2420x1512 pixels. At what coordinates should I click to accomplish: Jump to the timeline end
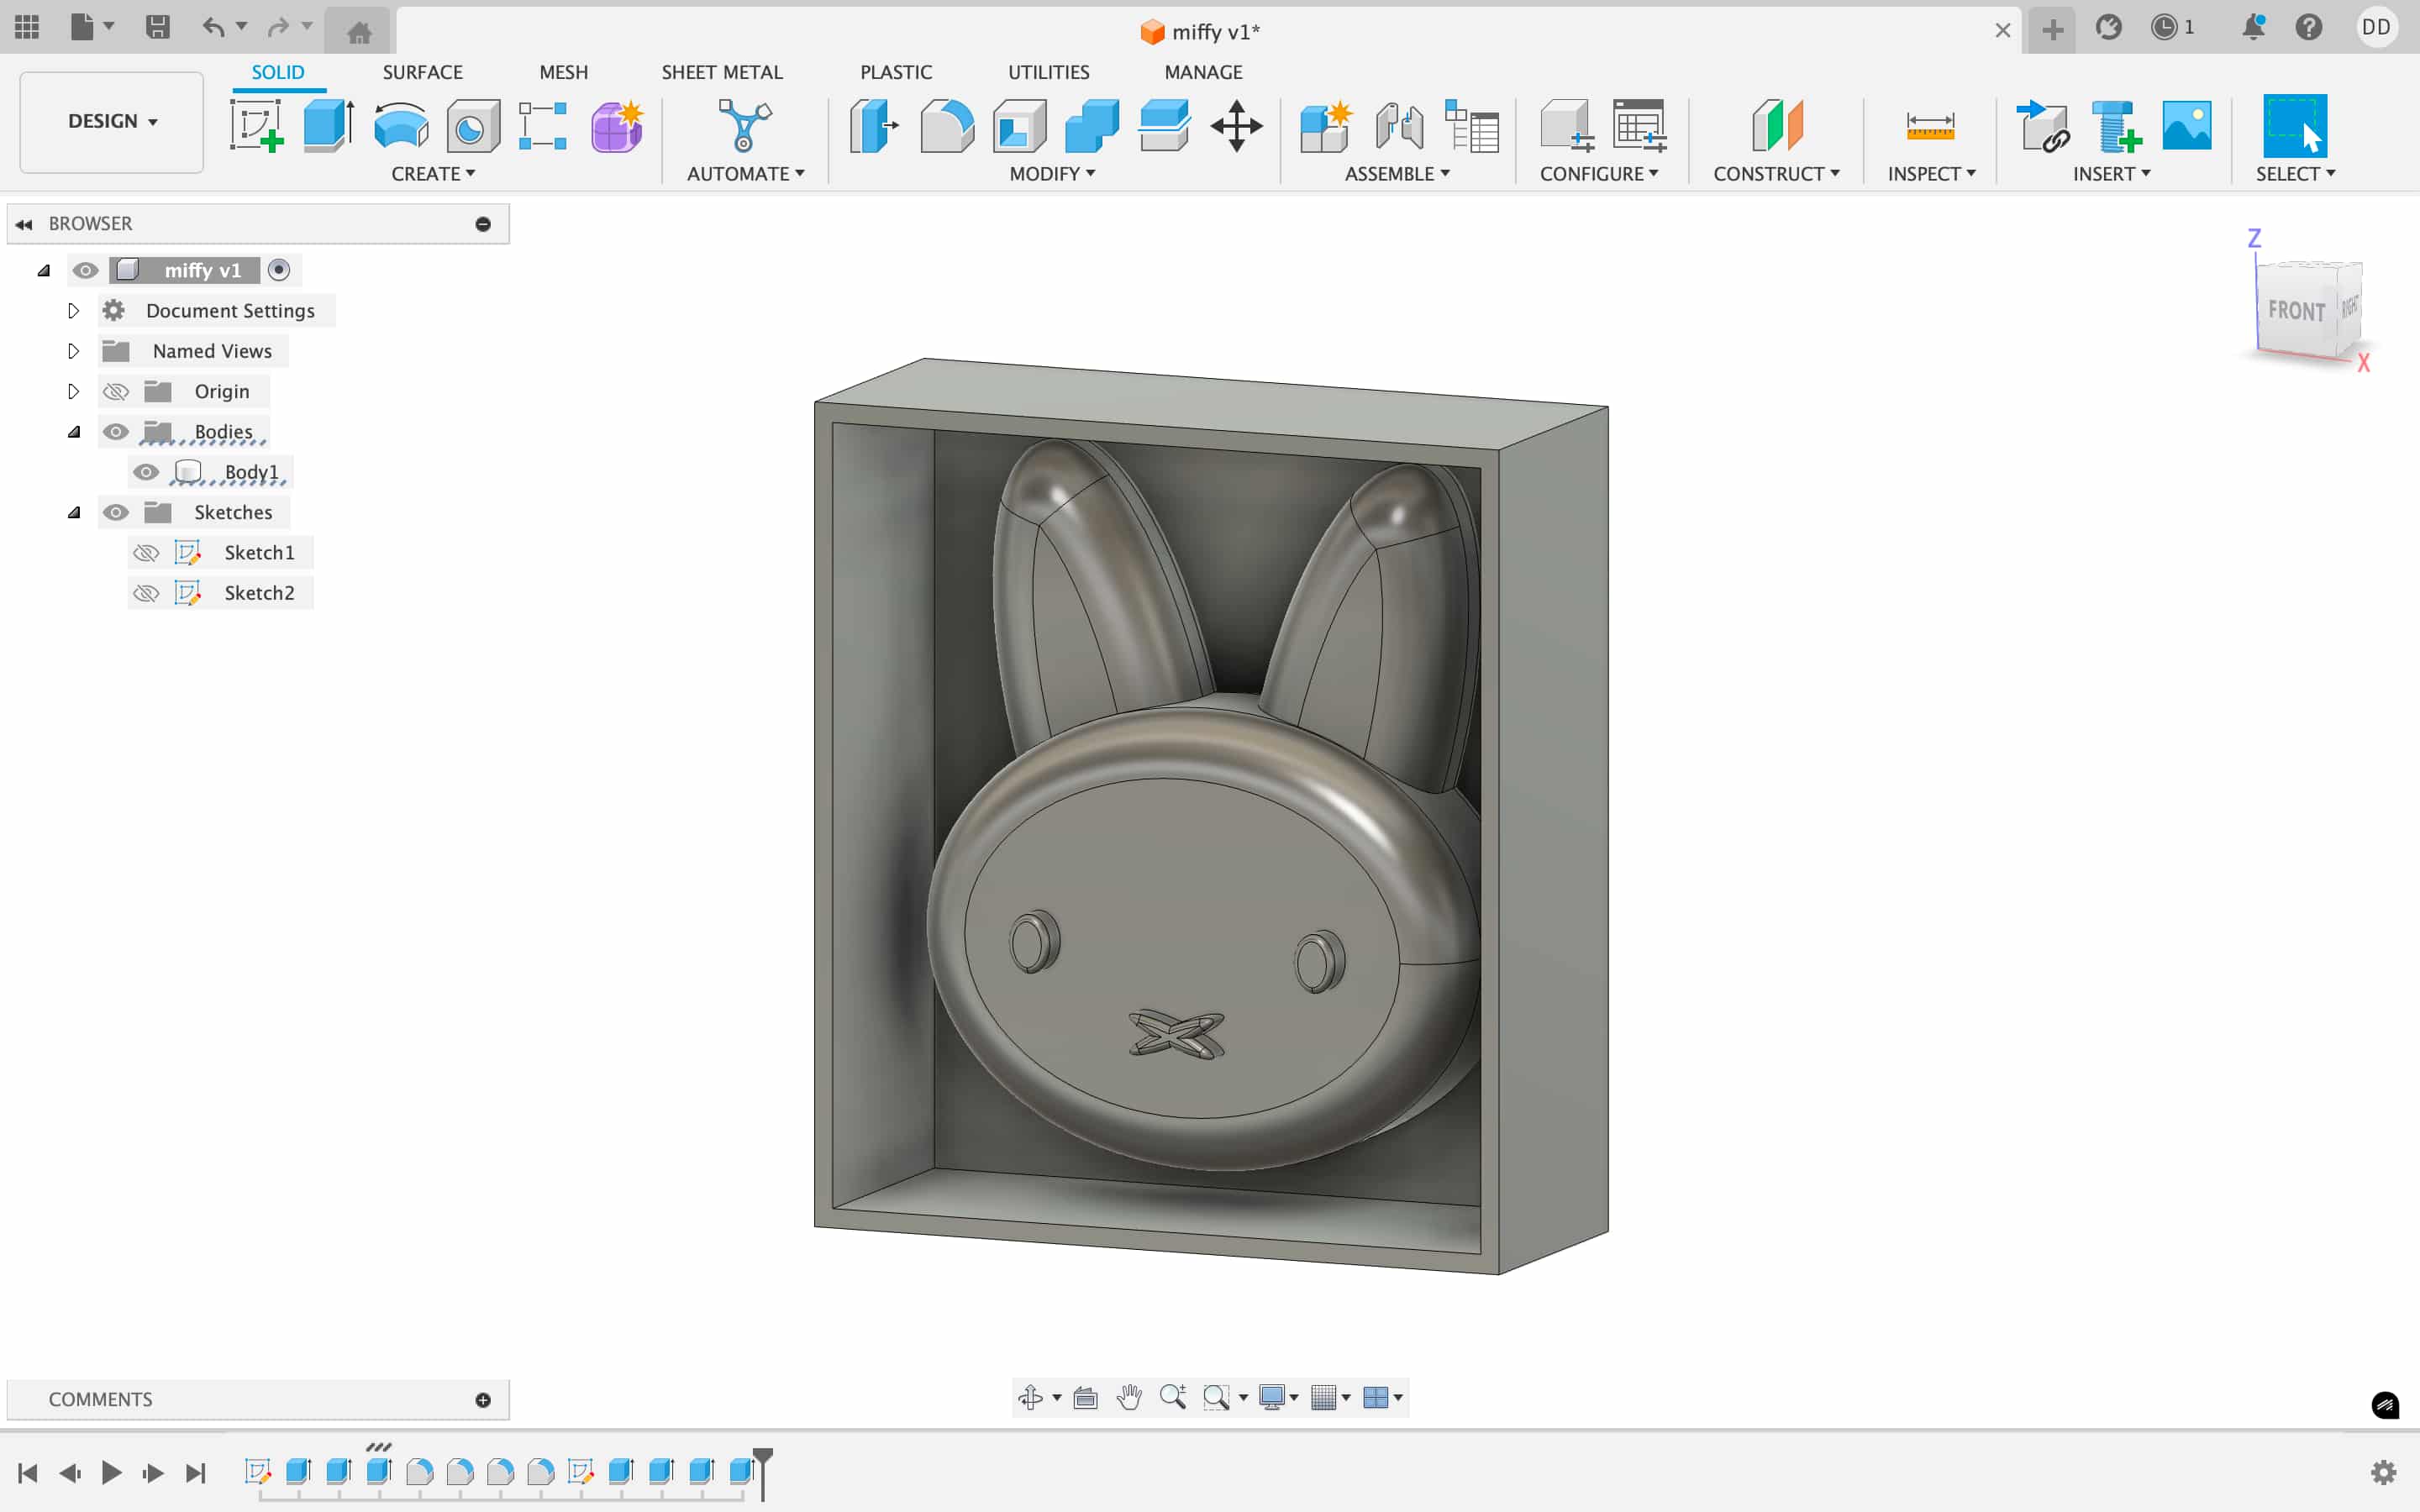click(x=196, y=1472)
